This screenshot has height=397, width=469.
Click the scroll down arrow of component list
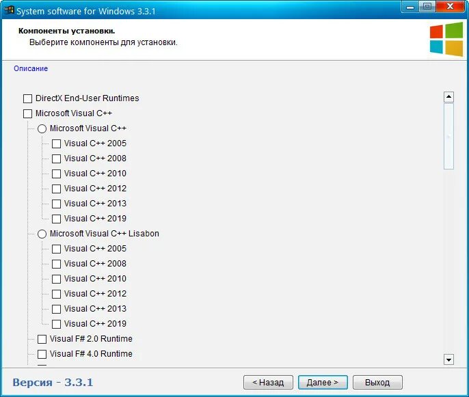pyautogui.click(x=448, y=359)
